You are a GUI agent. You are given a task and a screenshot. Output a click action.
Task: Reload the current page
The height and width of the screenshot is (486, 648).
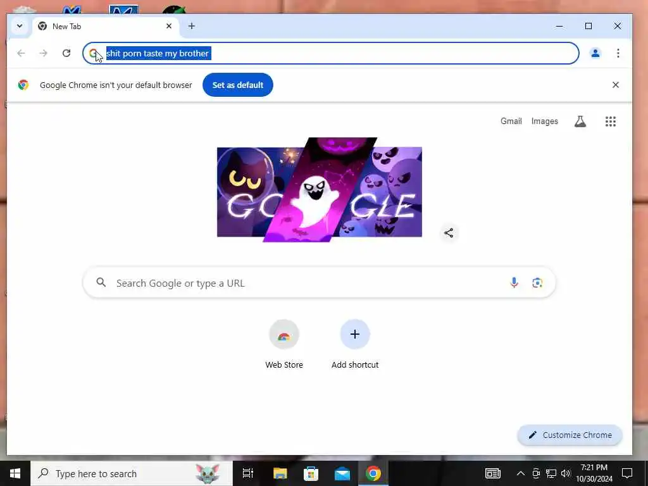click(66, 53)
